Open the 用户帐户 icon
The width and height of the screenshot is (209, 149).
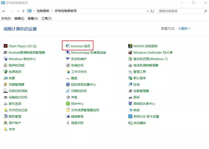6,123
